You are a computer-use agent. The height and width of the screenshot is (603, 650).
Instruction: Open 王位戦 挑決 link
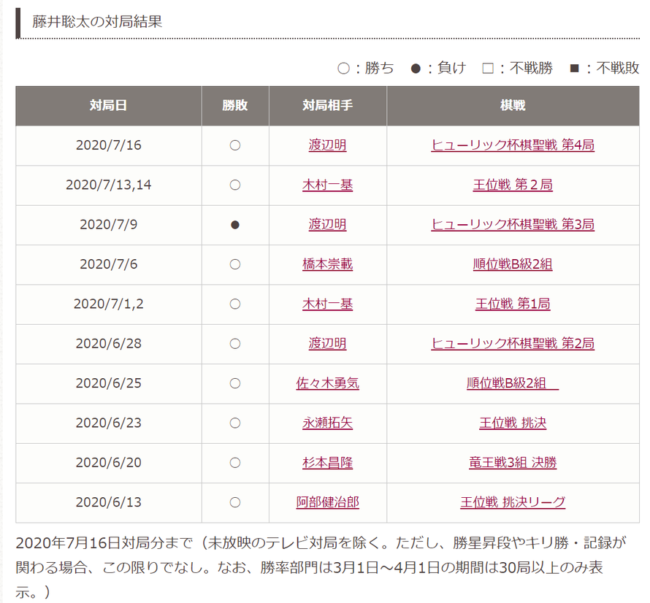pos(513,423)
